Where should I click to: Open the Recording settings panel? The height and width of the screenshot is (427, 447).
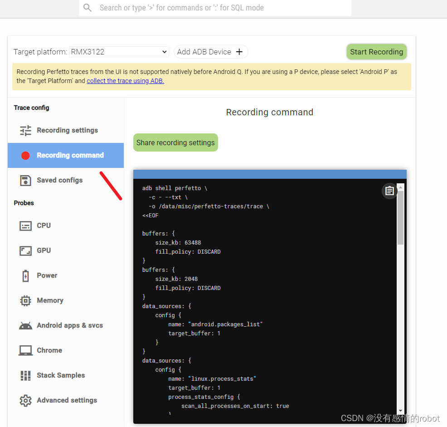click(67, 130)
